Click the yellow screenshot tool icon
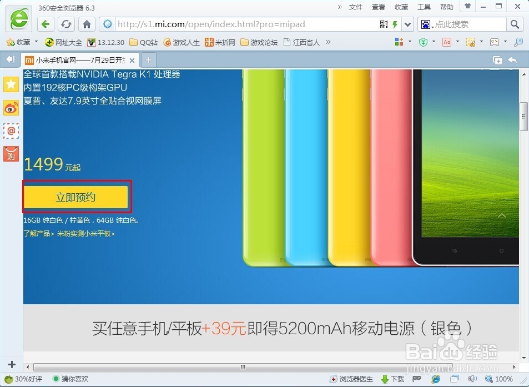The image size is (529, 387). coord(471,42)
